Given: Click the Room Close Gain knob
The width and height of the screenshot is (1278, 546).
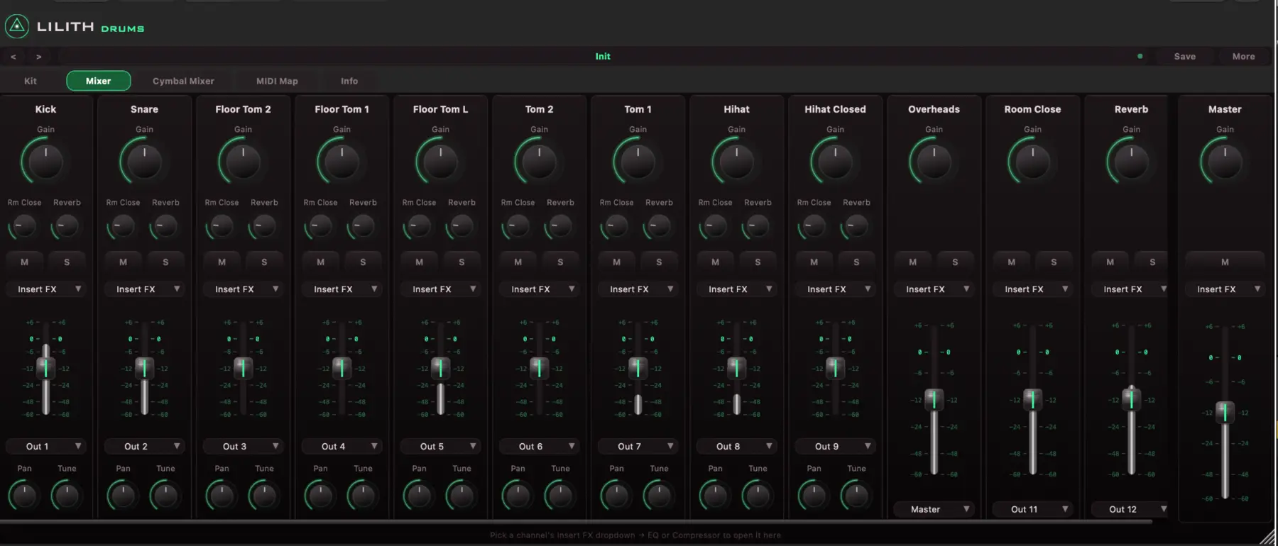Looking at the screenshot, I should [x=1032, y=162].
